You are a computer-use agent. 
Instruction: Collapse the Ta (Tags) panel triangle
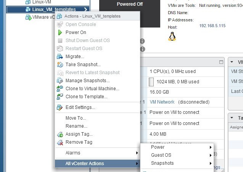click(232, 118)
